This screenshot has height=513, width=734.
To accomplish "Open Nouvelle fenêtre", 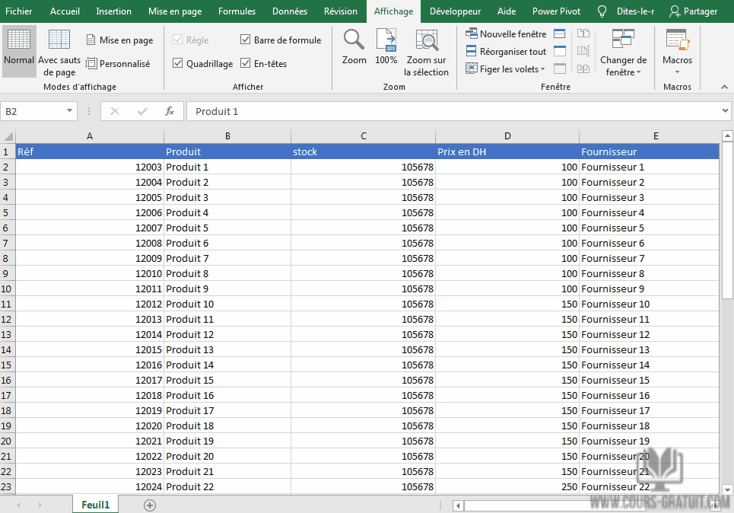I will point(507,34).
